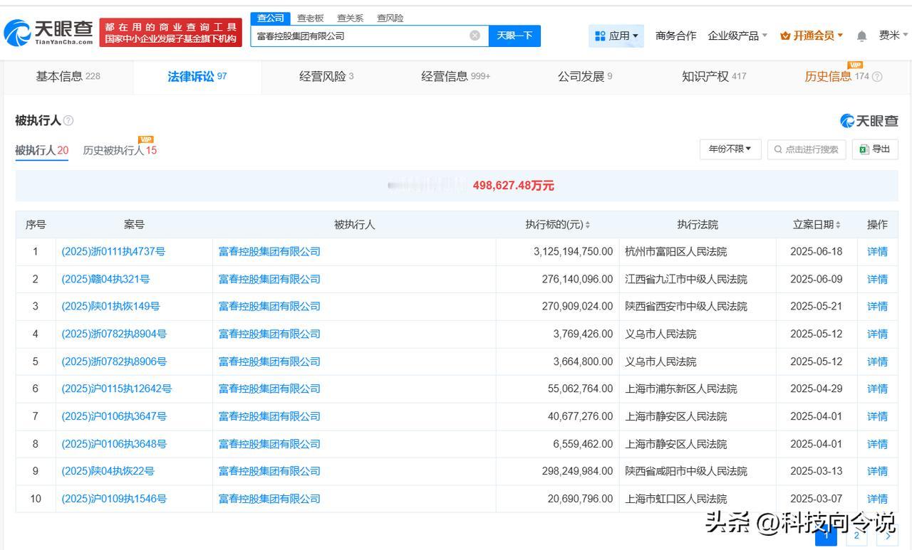
Task: Select the 查公司 search tab
Action: 271,18
